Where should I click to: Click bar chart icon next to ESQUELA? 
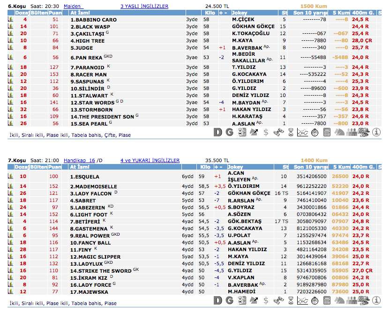coord(10,177)
